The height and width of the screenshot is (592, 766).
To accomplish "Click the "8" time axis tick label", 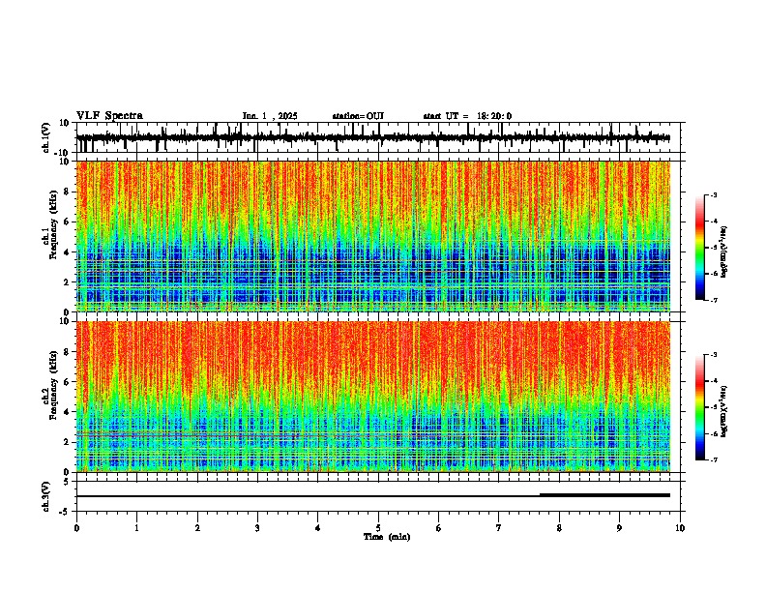I will (559, 528).
